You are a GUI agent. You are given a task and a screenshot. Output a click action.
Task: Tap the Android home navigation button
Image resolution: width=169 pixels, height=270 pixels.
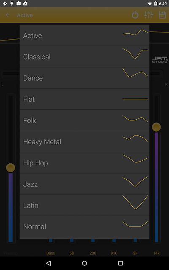[x=84, y=263]
